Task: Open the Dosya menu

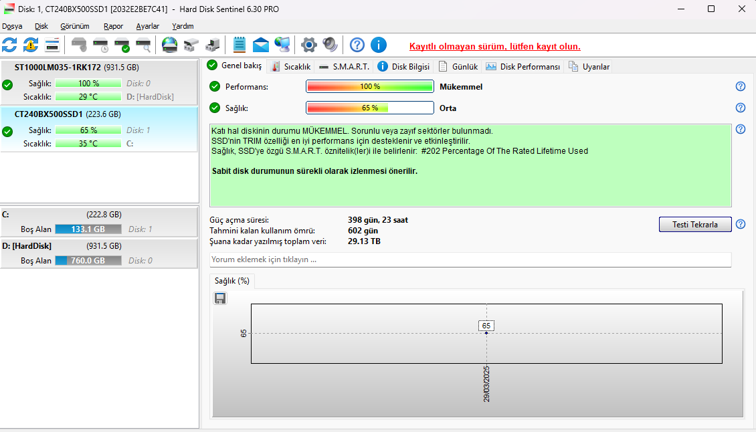Action: [x=12, y=26]
